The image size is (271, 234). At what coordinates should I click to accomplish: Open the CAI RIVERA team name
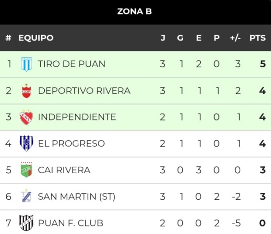click(64, 170)
